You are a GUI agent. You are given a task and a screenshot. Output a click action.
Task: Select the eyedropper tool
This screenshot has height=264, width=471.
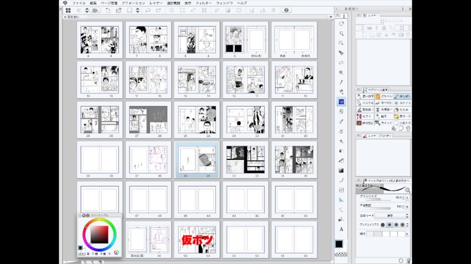(x=341, y=82)
